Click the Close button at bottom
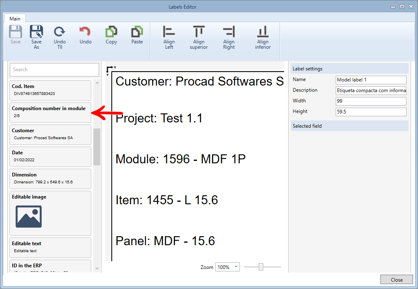 (x=396, y=280)
